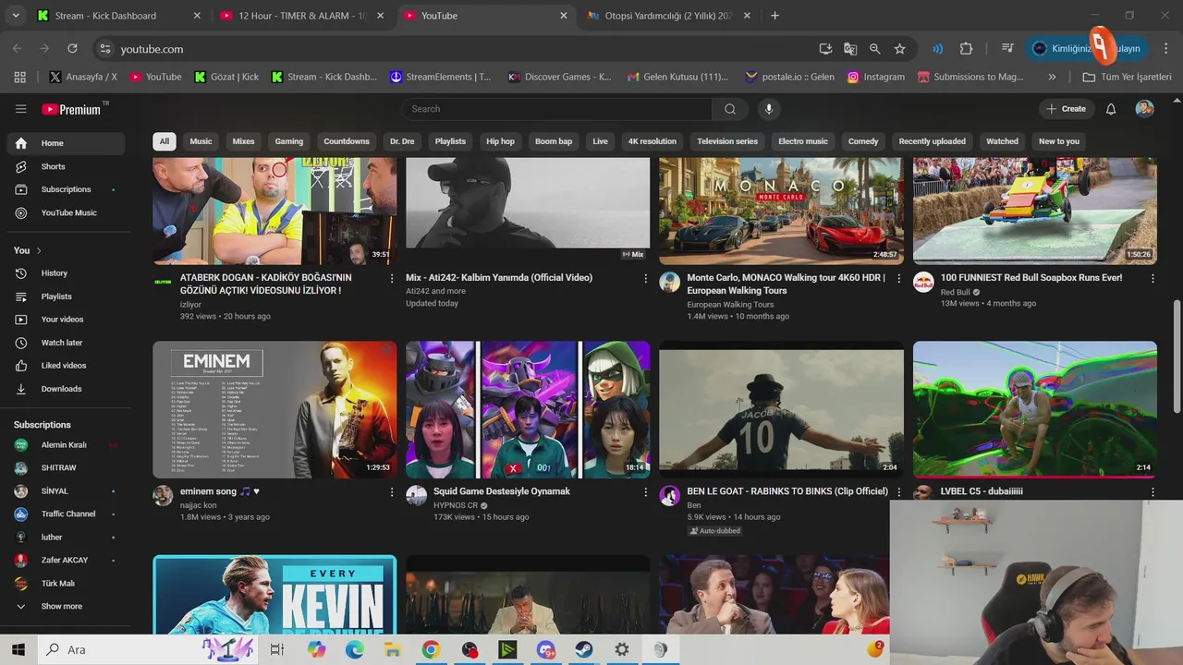
Task: Click the page vertical scrollbar thumb
Action: coord(1177,357)
